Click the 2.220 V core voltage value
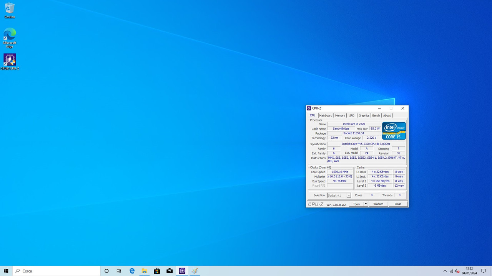This screenshot has height=276, width=492. (x=372, y=138)
